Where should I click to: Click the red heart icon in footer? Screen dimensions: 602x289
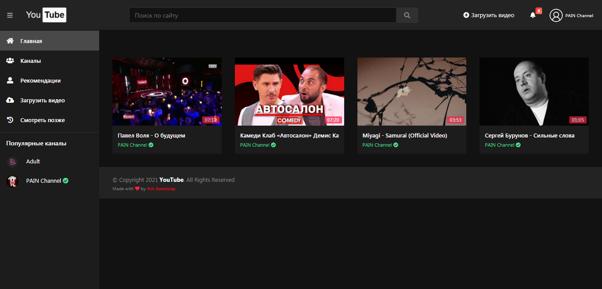coord(137,188)
